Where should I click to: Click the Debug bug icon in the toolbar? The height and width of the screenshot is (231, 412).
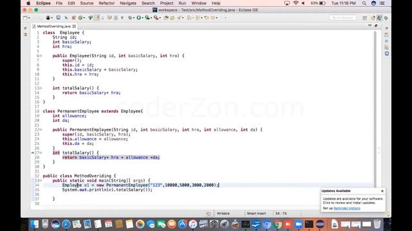click(130, 18)
